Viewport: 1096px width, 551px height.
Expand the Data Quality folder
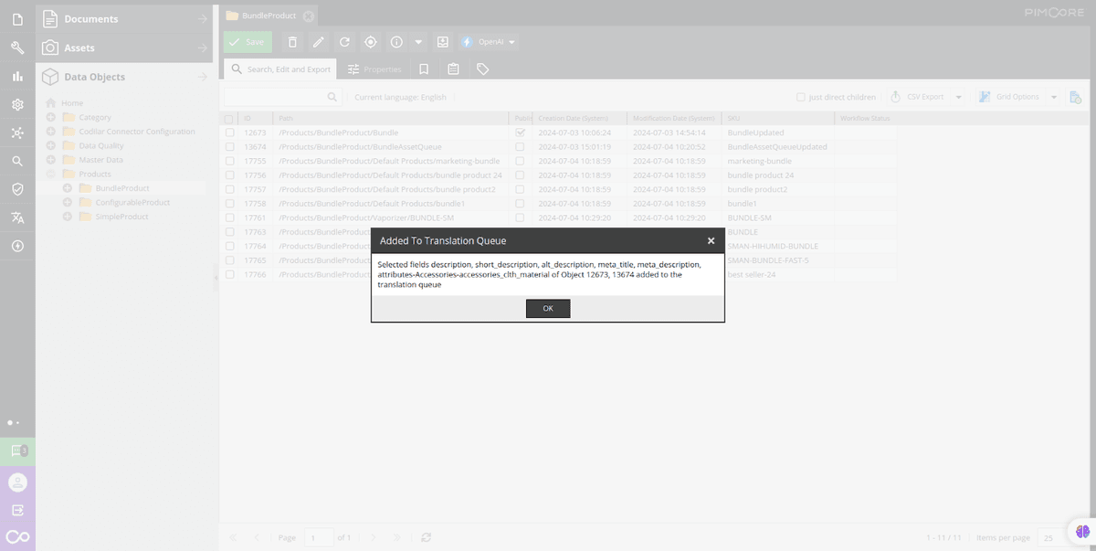[x=51, y=145]
